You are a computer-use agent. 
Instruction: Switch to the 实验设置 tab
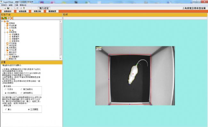pos(22,11)
